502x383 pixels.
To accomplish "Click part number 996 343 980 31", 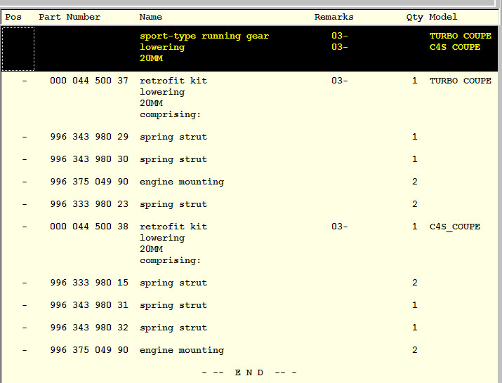I will tap(89, 305).
